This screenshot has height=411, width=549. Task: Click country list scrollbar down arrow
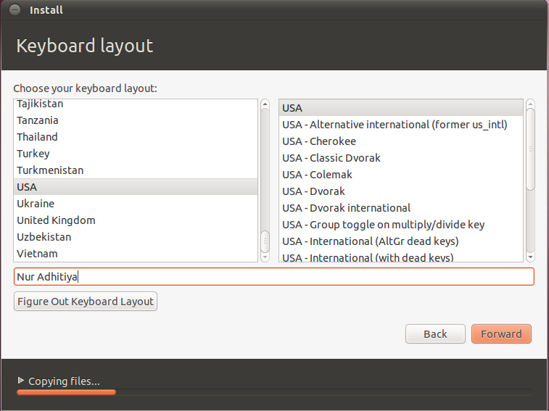tap(265, 257)
